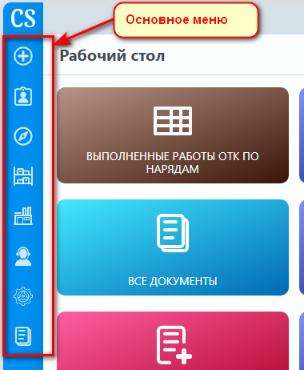
Task: Open the gear settings icon in sidebar
Action: (23, 296)
